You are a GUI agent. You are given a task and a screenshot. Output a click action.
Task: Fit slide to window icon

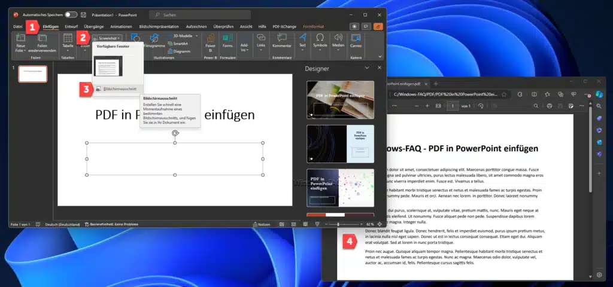(x=379, y=225)
